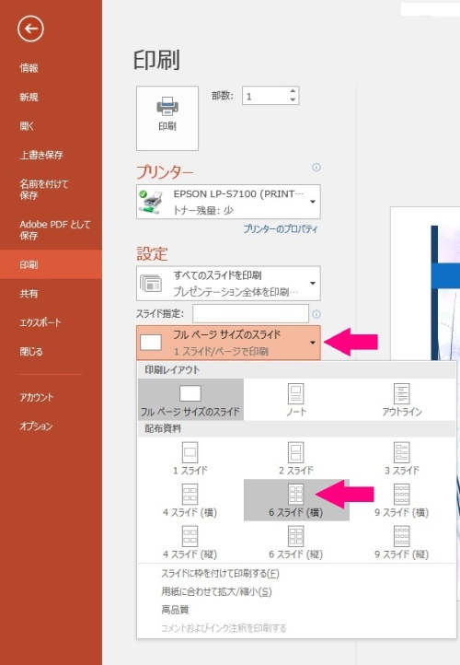Viewport: 460px width, 665px height.
Task: Open エクスポート in the sidebar
Action: pyautogui.click(x=40, y=322)
